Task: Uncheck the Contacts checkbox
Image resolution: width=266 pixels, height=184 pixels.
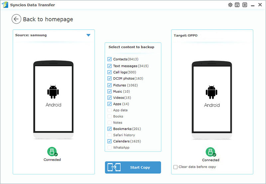Action: coord(109,59)
